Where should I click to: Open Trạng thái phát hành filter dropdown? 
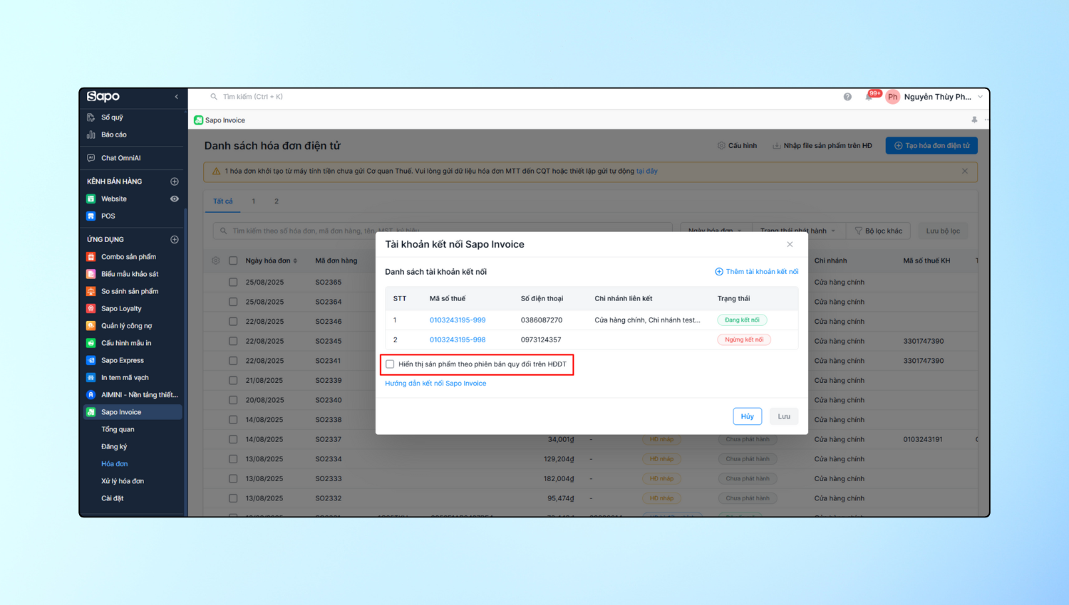pyautogui.click(x=798, y=231)
